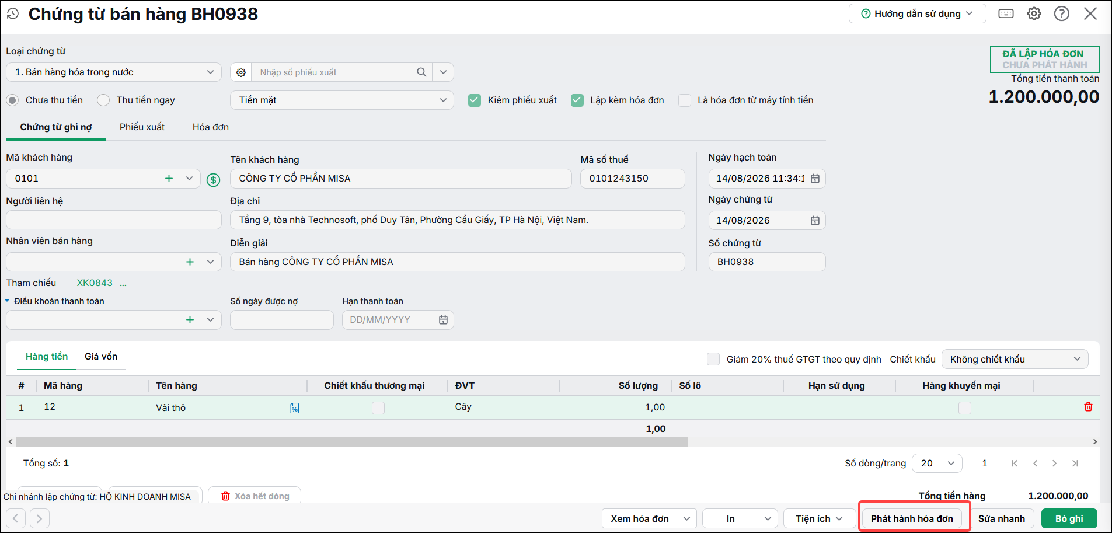Click the Diễn giải input field
Image resolution: width=1112 pixels, height=533 pixels.
click(458, 262)
